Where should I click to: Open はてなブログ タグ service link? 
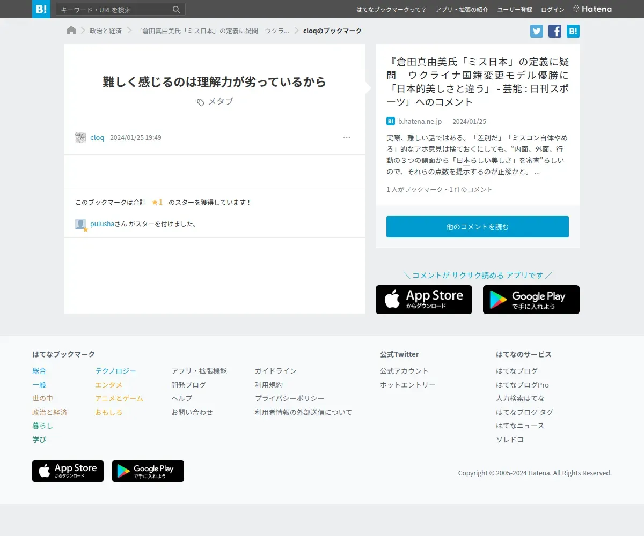(524, 412)
